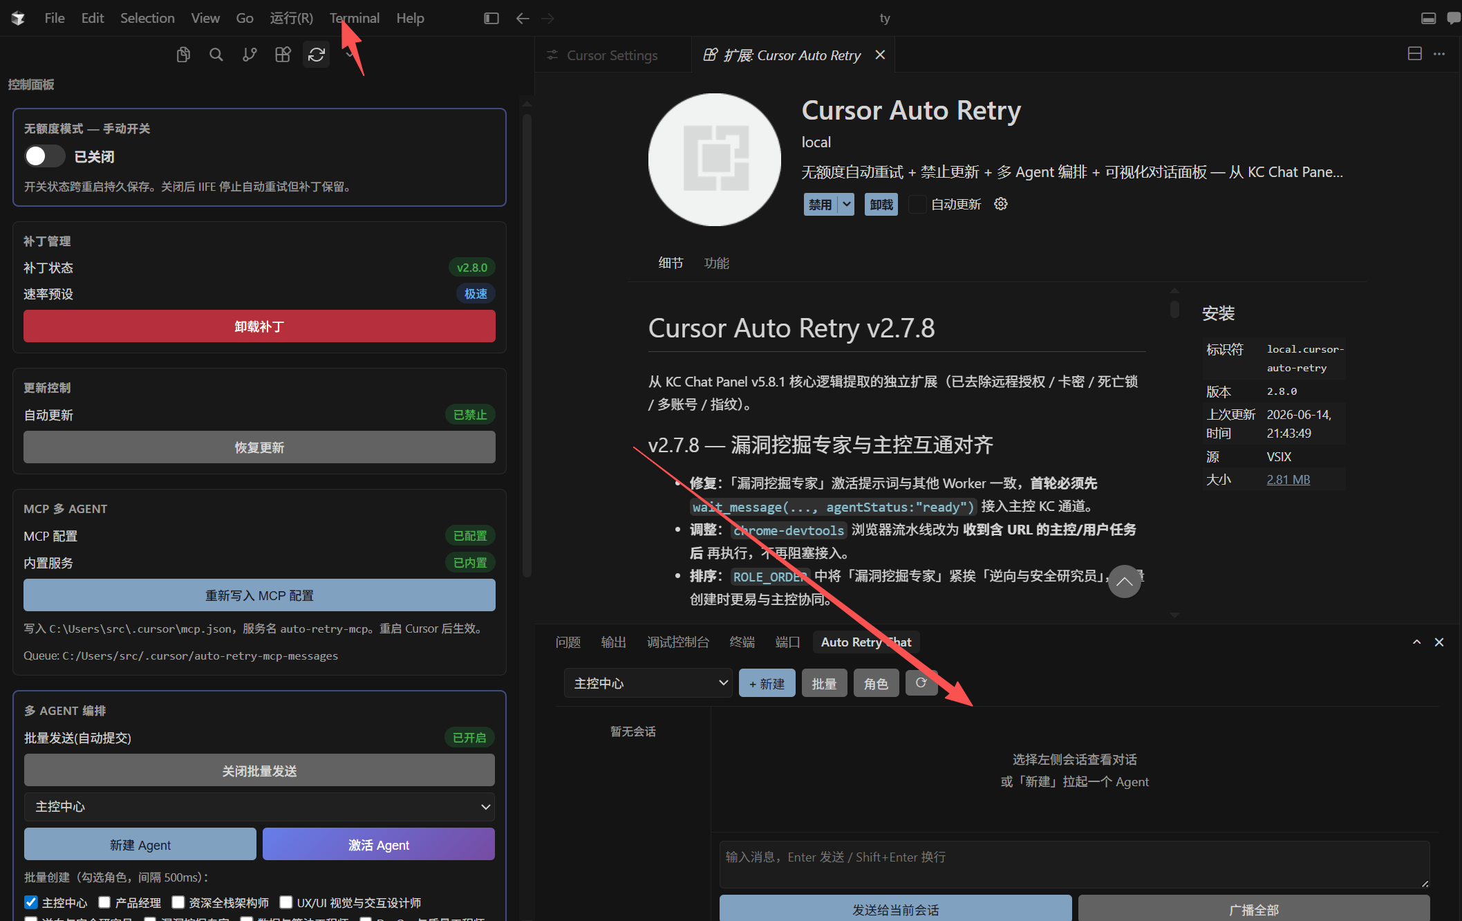This screenshot has height=921, width=1462.
Task: Open the Help menu
Action: click(x=410, y=18)
